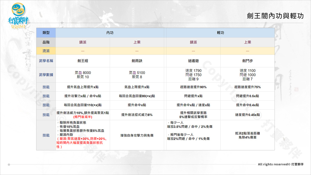Click the 品階 row label
This screenshot has width=311, height=175.
pyautogui.click(x=46, y=42)
